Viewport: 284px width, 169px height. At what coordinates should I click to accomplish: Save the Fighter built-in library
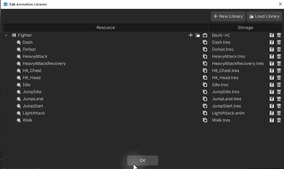click(272, 35)
